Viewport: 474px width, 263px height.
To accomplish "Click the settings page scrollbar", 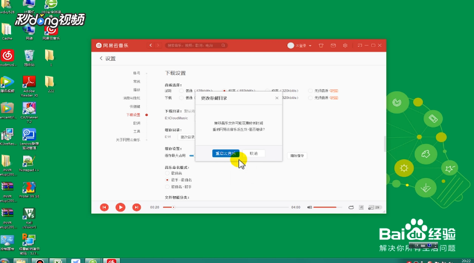I will pos(385,144).
